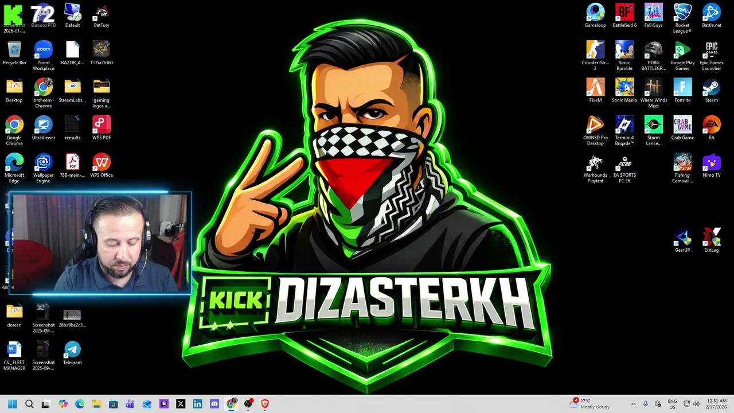Open Microsoft Store from taskbar
The height and width of the screenshot is (413, 734).
tap(113, 404)
